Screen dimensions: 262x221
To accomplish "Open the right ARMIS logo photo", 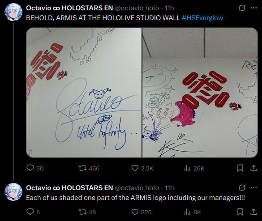I will click(200, 93).
